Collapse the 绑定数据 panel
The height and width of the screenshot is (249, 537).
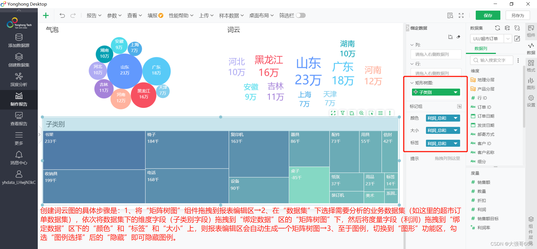click(x=408, y=28)
